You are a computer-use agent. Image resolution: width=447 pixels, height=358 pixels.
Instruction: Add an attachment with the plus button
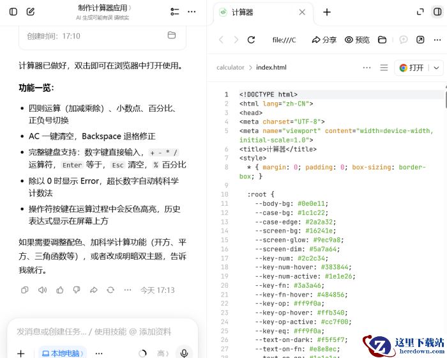(21, 354)
